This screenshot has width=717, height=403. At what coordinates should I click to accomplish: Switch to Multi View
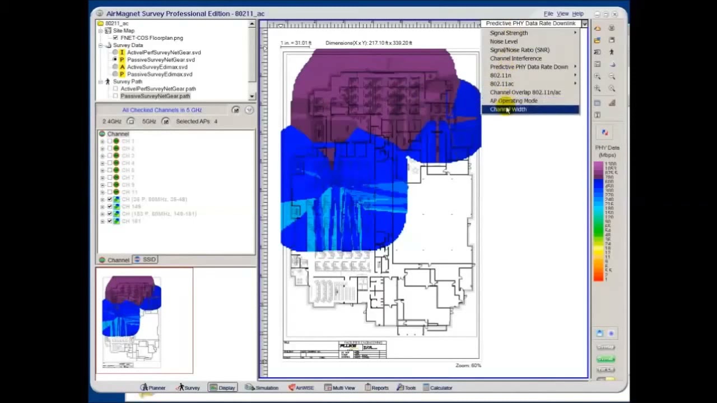[x=339, y=387]
